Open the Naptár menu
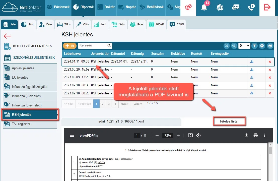 [127, 7]
